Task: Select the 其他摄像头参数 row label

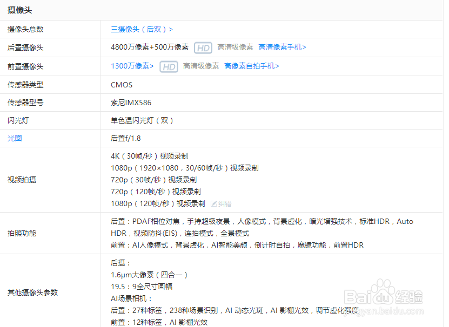Action: coord(32,292)
